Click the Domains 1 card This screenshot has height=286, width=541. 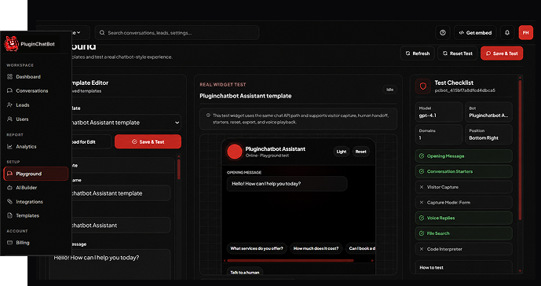point(438,134)
